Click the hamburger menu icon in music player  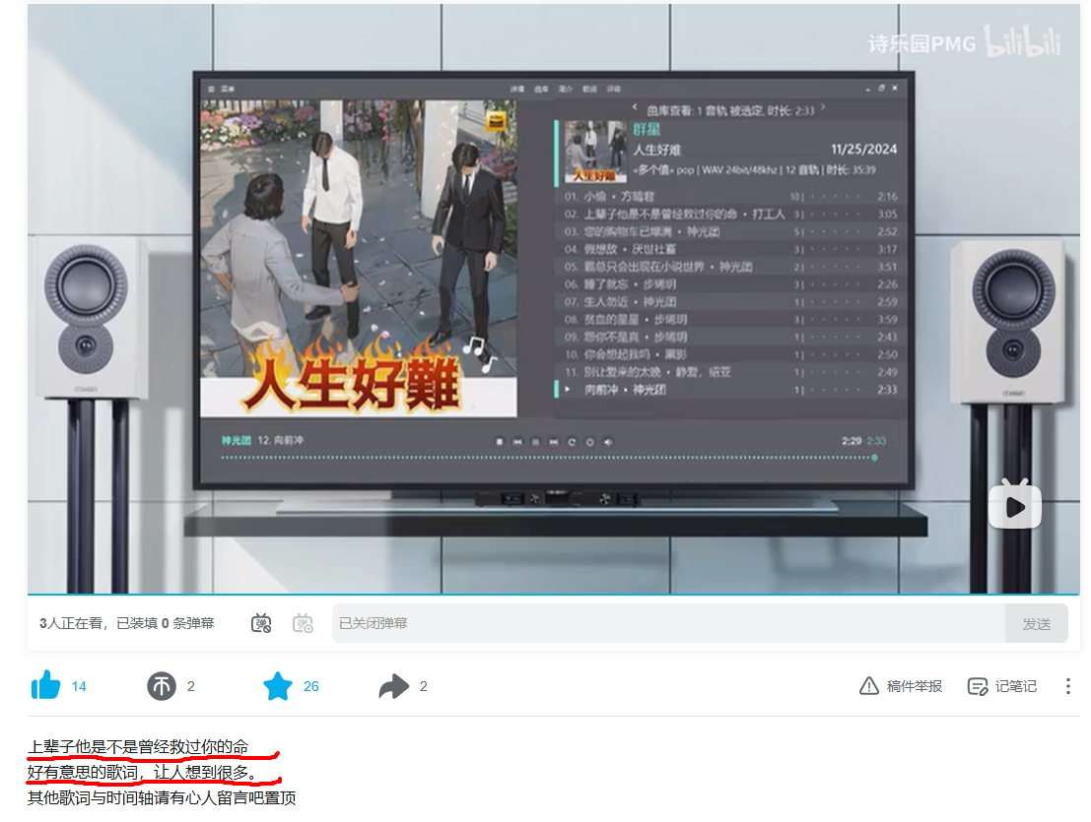(x=212, y=89)
